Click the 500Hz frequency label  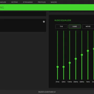pos(82,82)
